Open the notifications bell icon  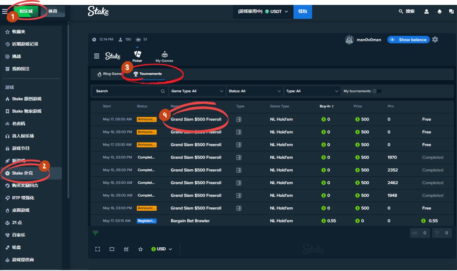(x=440, y=11)
